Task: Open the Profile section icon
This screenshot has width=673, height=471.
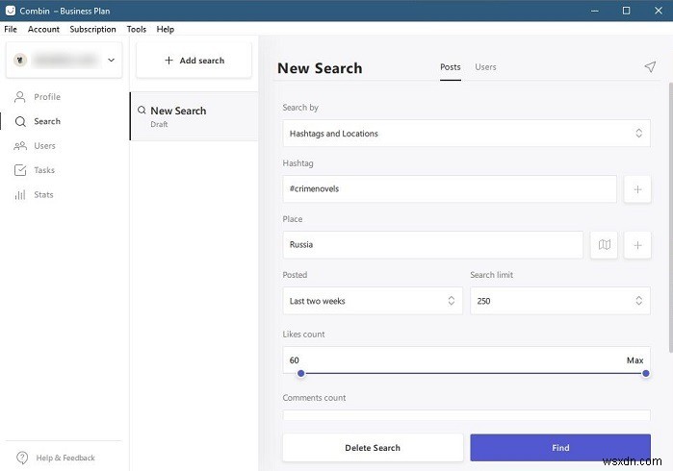Action: coord(20,97)
